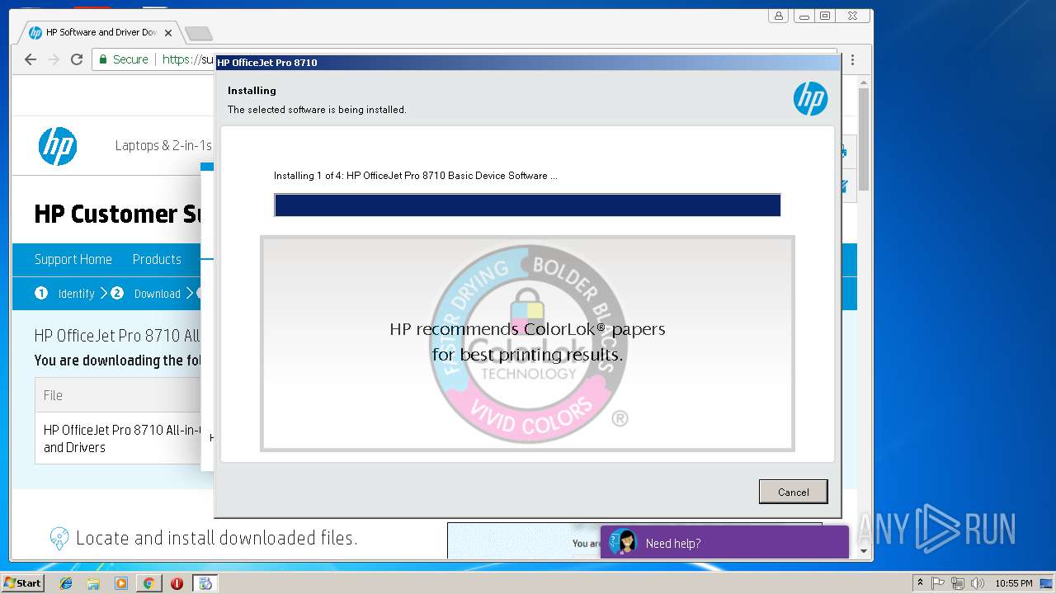Open Laptops & 2-in-1s menu

click(163, 146)
